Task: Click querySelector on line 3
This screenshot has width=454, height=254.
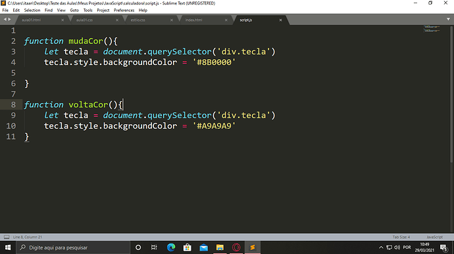Action: tap(180, 52)
